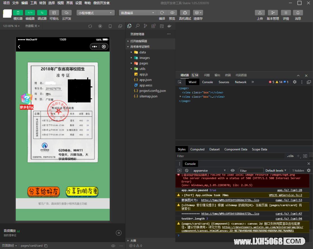Click the 分享给好友 share button
Viewport: 313px width, 249px height.
click(44, 192)
